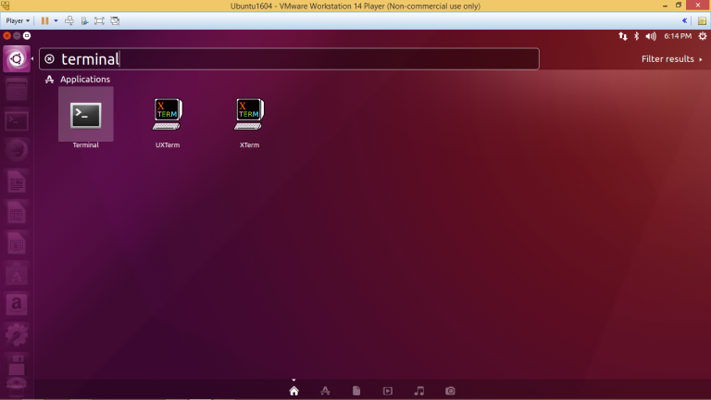Open Ubuntu Software from the launcher
The width and height of the screenshot is (711, 400).
click(x=17, y=274)
